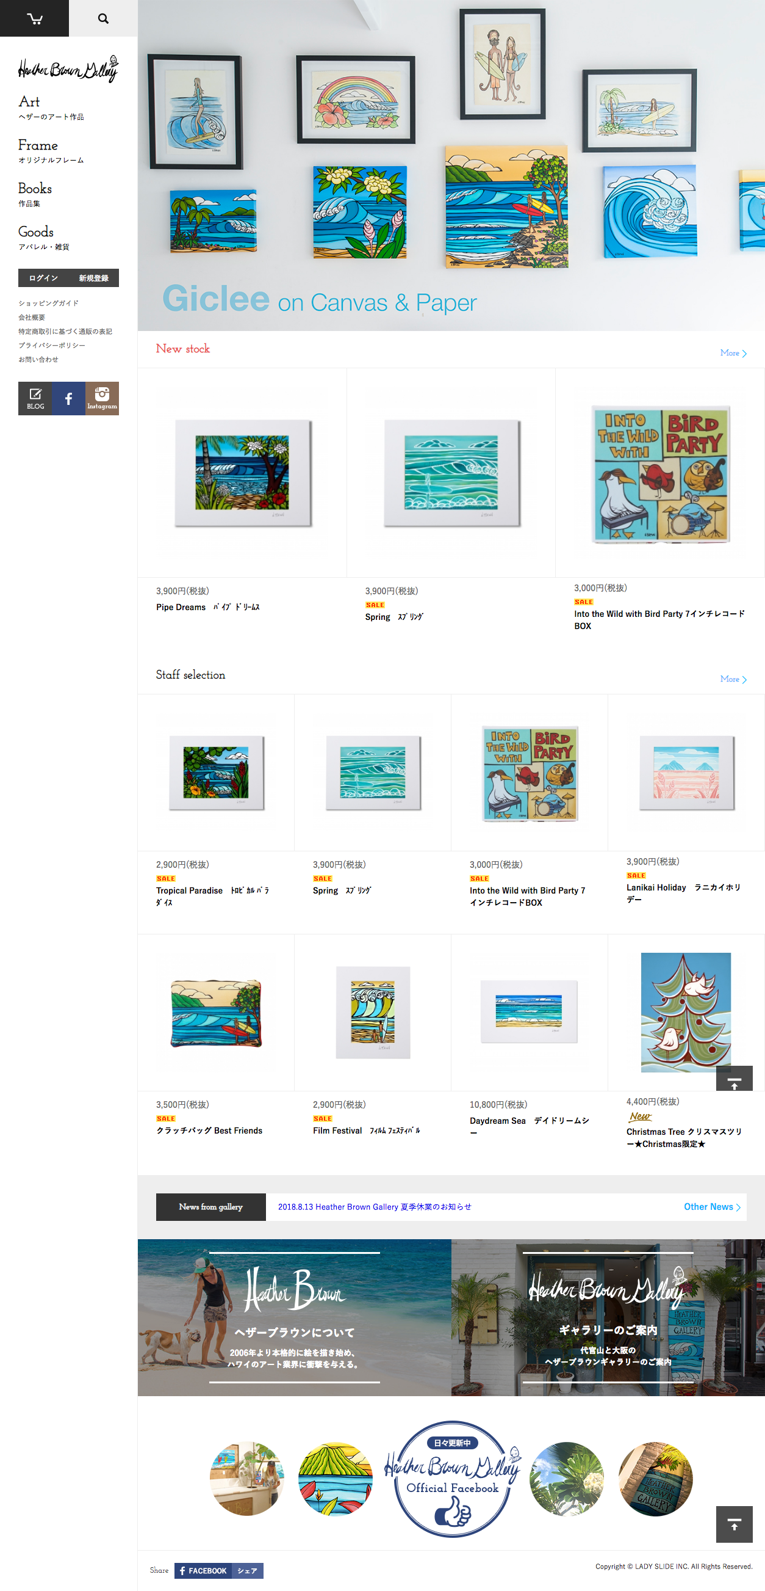Image resolution: width=765 pixels, height=1591 pixels.
Task: Open the Goods menu item
Action: click(43, 237)
